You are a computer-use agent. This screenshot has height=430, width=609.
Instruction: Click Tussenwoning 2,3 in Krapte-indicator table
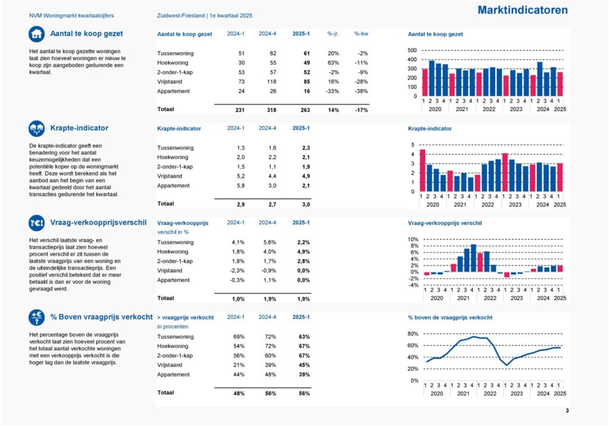tap(306, 148)
